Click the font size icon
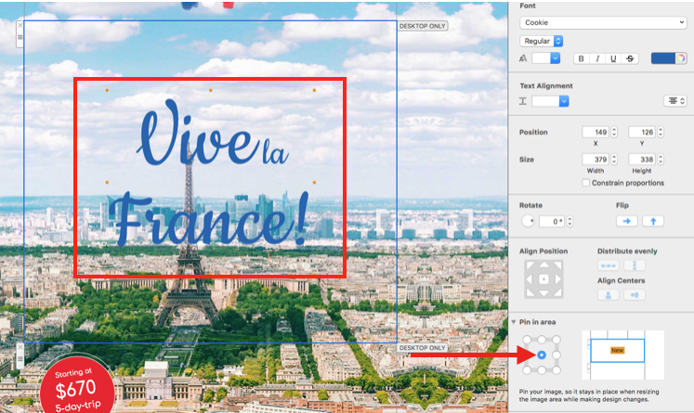This screenshot has width=694, height=413. click(523, 58)
